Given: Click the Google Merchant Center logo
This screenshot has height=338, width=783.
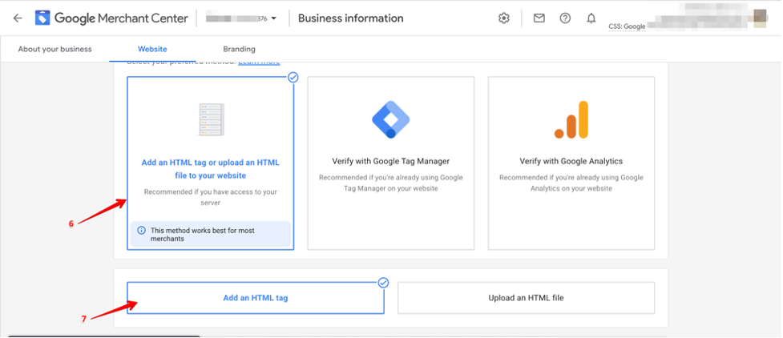Looking at the screenshot, I should [111, 18].
